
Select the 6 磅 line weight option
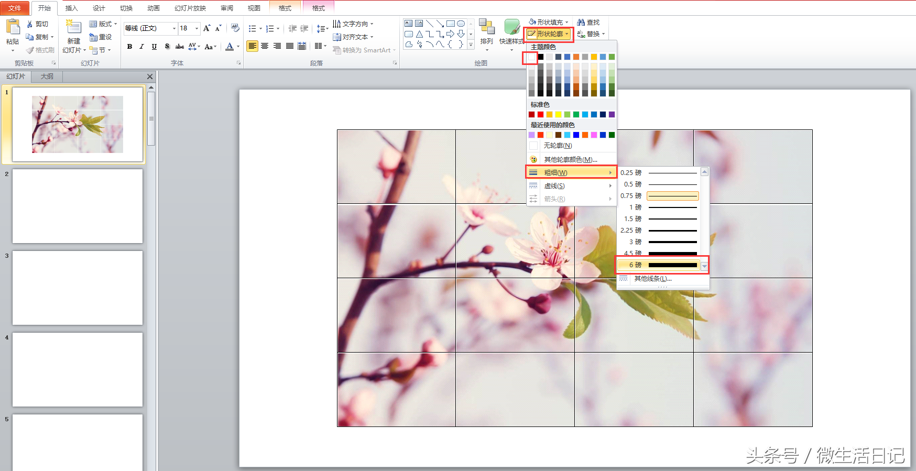(659, 265)
